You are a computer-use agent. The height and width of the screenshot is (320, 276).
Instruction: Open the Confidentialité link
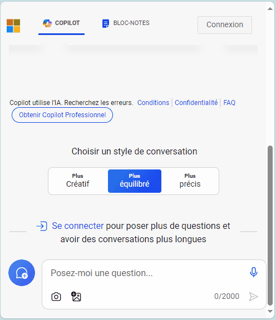(196, 102)
